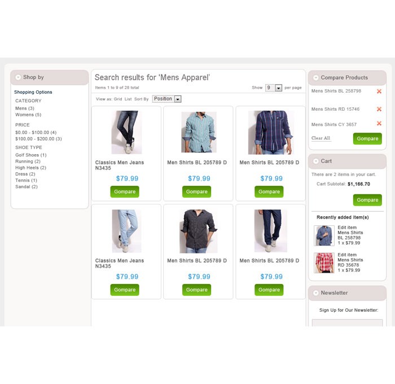This screenshot has width=395, height=384.
Task: Filter by Womens category
Action: pos(28,115)
